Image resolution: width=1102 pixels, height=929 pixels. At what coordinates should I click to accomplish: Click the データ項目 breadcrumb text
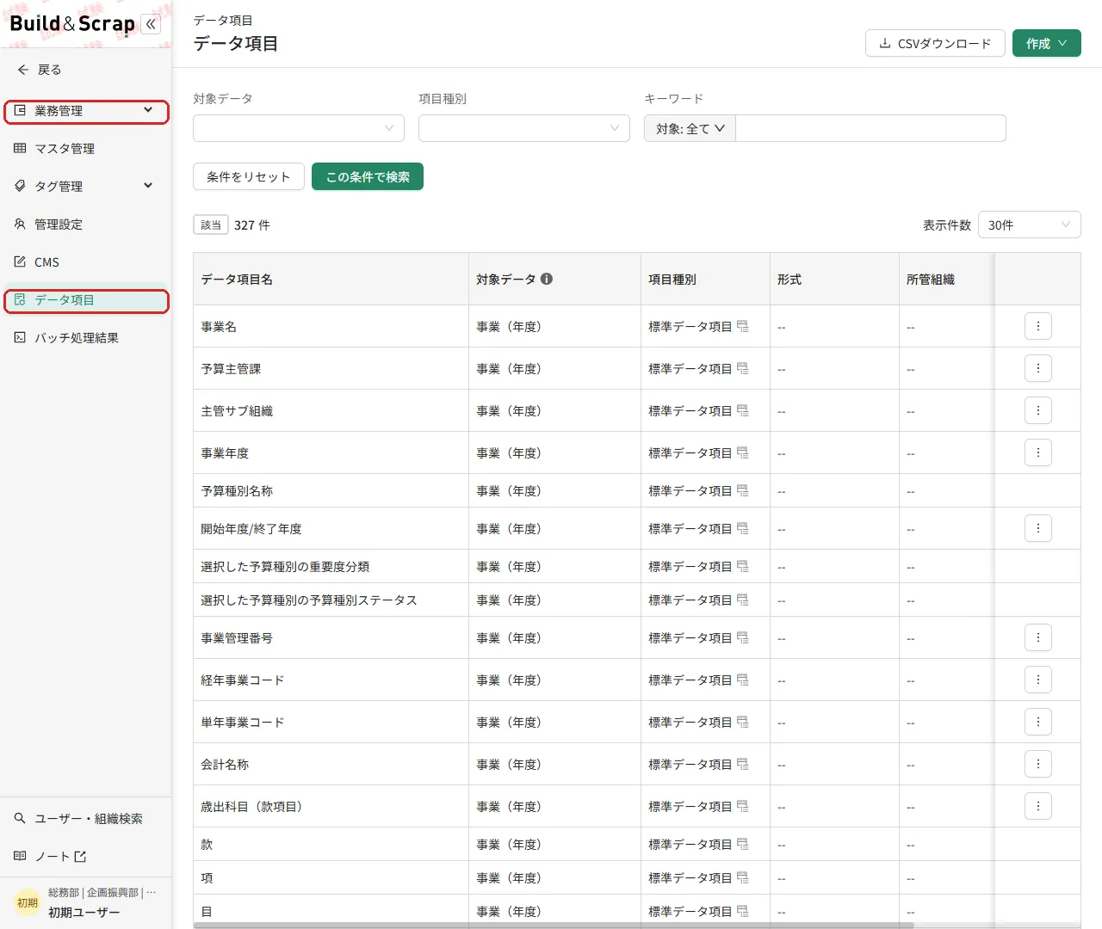point(223,20)
